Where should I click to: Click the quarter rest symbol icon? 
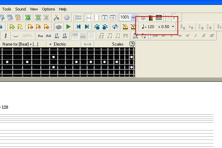[x=6, y=36]
